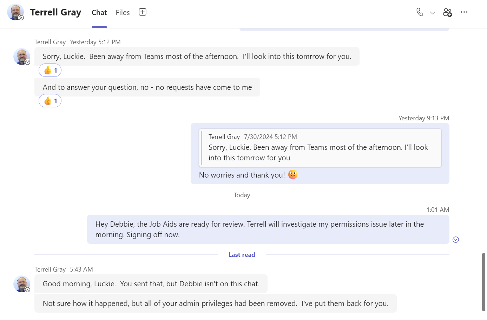Click Terrell Gray's avatar beside the 5:43 AM message

click(22, 284)
